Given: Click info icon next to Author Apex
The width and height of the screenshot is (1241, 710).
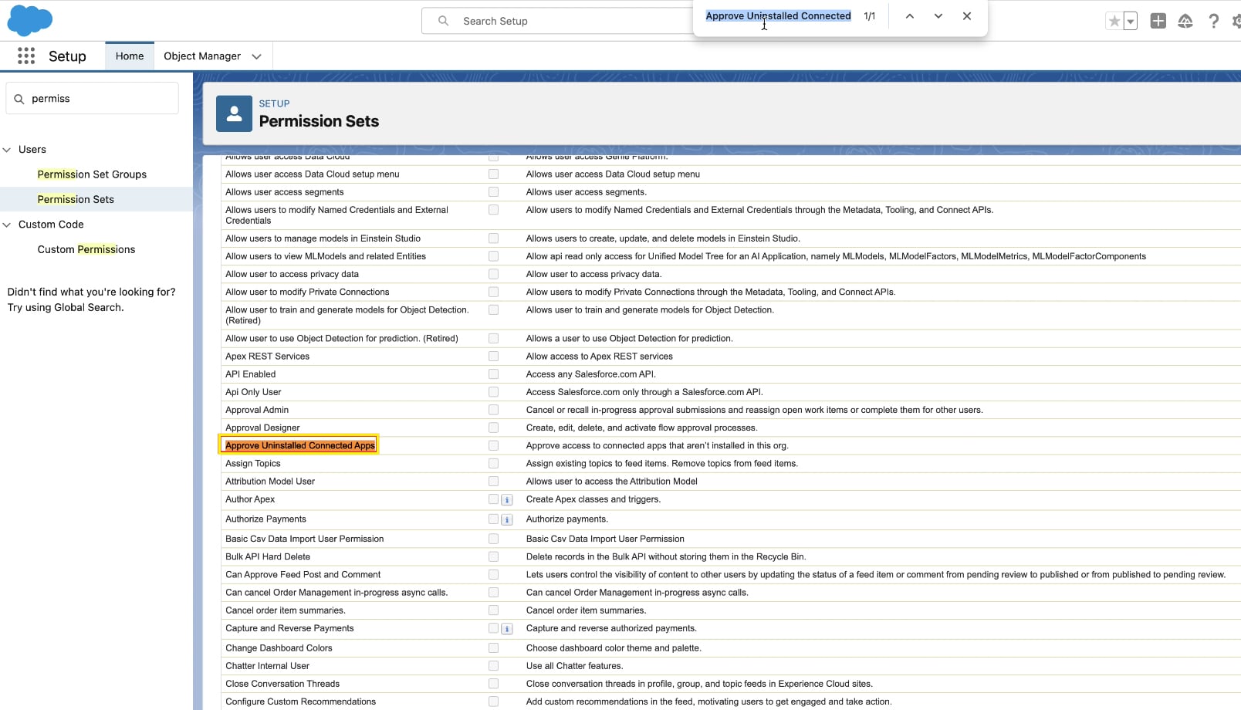Looking at the screenshot, I should (507, 500).
